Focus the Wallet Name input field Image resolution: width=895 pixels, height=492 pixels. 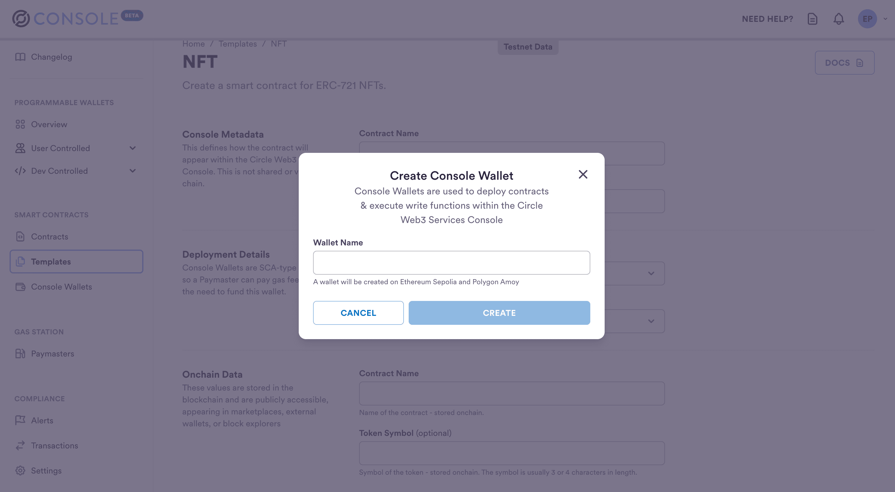coord(451,263)
